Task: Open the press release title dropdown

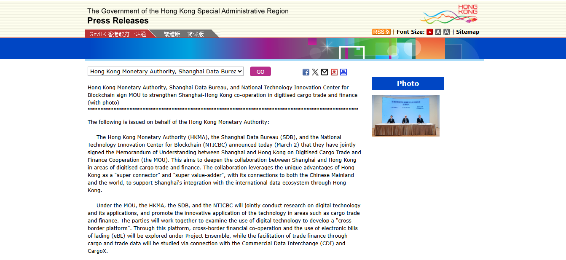Action: [x=166, y=72]
